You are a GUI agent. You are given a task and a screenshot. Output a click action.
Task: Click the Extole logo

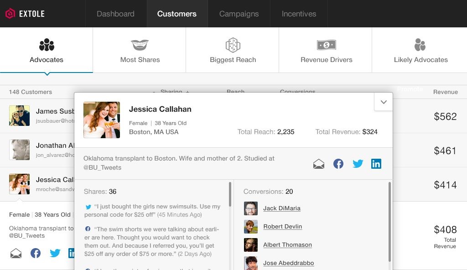coord(25,14)
